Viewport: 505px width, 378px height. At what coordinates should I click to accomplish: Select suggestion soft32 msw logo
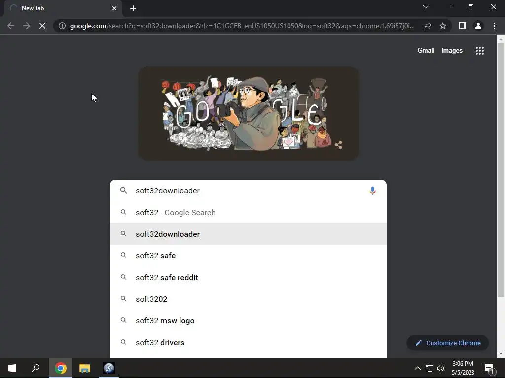tap(248, 321)
